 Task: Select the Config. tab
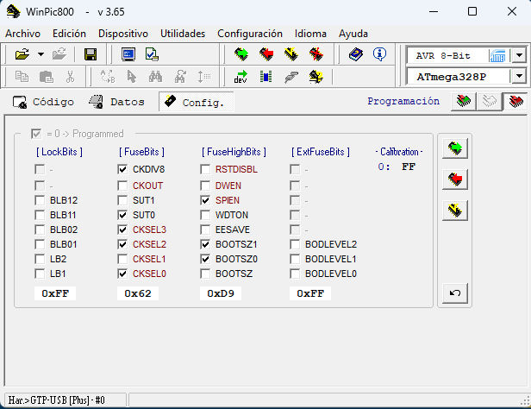pos(196,102)
